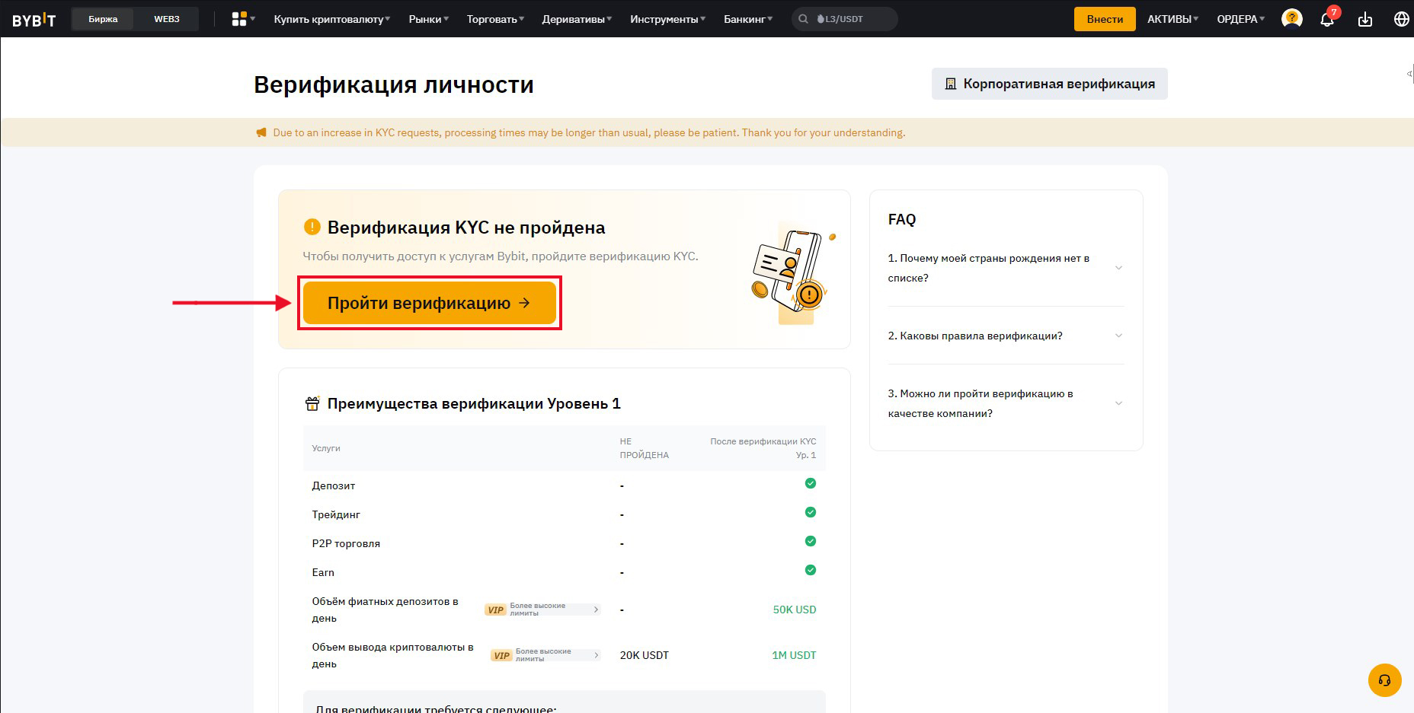Open the Рынки menu
This screenshot has width=1414, height=713.
pyautogui.click(x=429, y=19)
